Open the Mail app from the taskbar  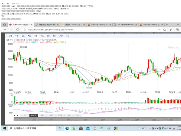click(88, 128)
